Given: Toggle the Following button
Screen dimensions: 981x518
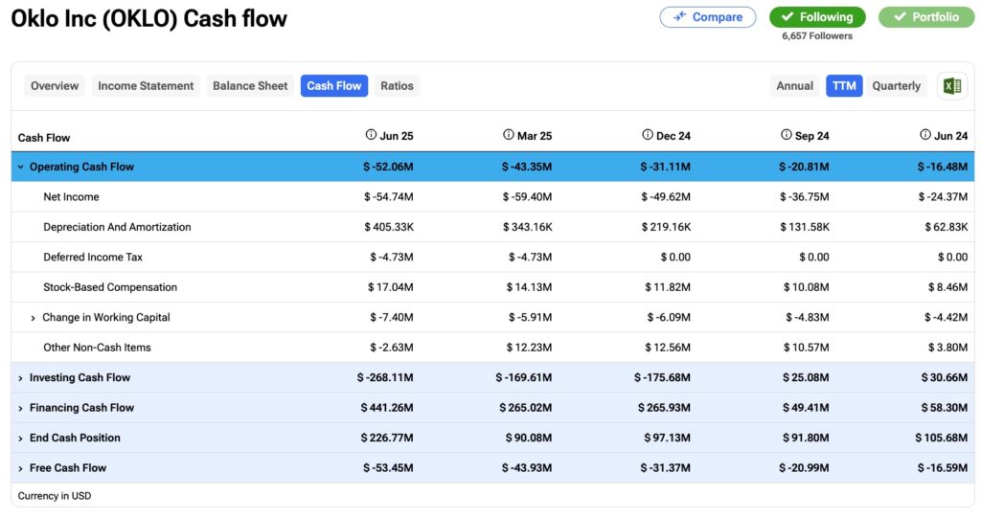Looking at the screenshot, I should [x=816, y=17].
